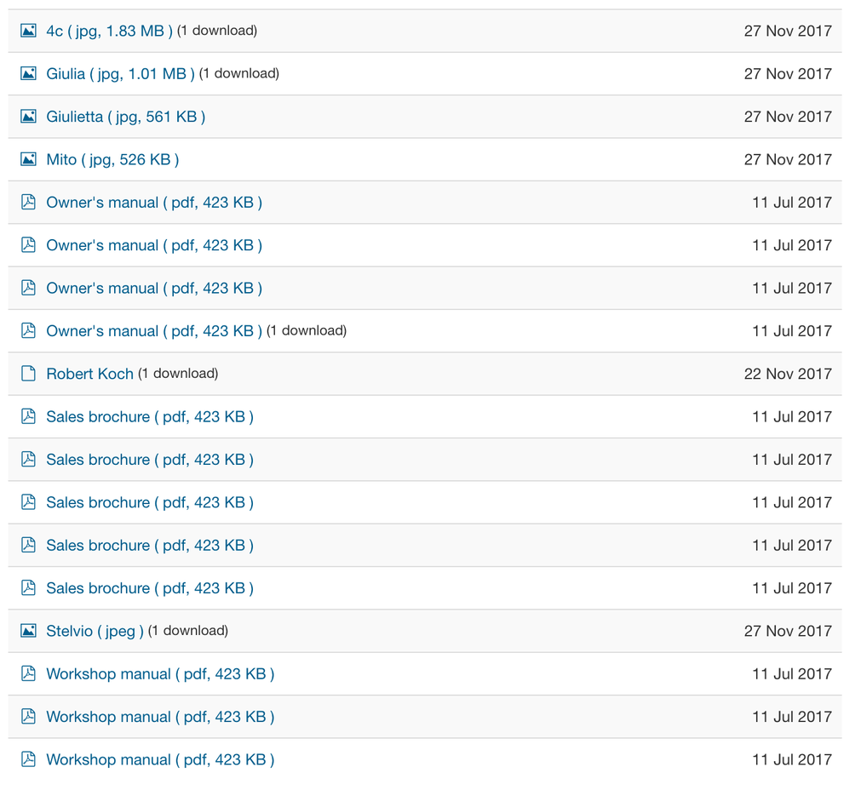Open the Giulia (jpg, 1.01 MB) link
Image resolution: width=855 pixels, height=790 pixels.
[121, 73]
